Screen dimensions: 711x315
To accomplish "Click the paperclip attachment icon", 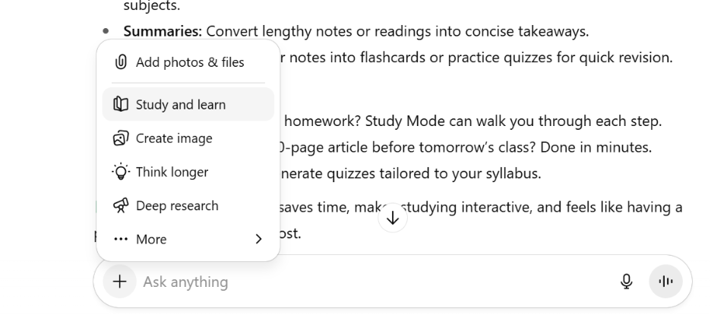I will point(121,62).
